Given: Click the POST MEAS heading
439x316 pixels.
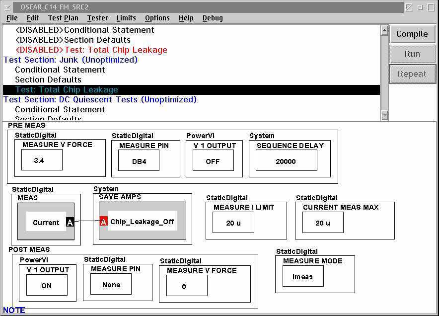Looking at the screenshot, I should (29, 249).
